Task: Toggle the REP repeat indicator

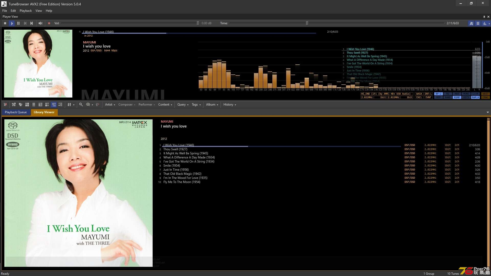Action: [x=439, y=97]
